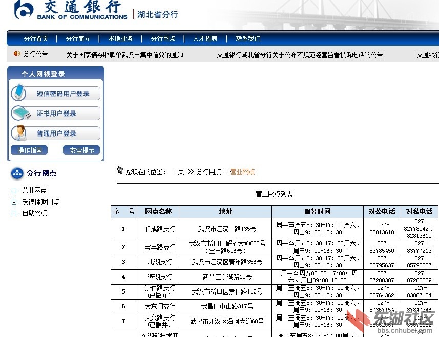The image size is (439, 337).
Task: Click phone number 027-83785450
Action: (382, 248)
